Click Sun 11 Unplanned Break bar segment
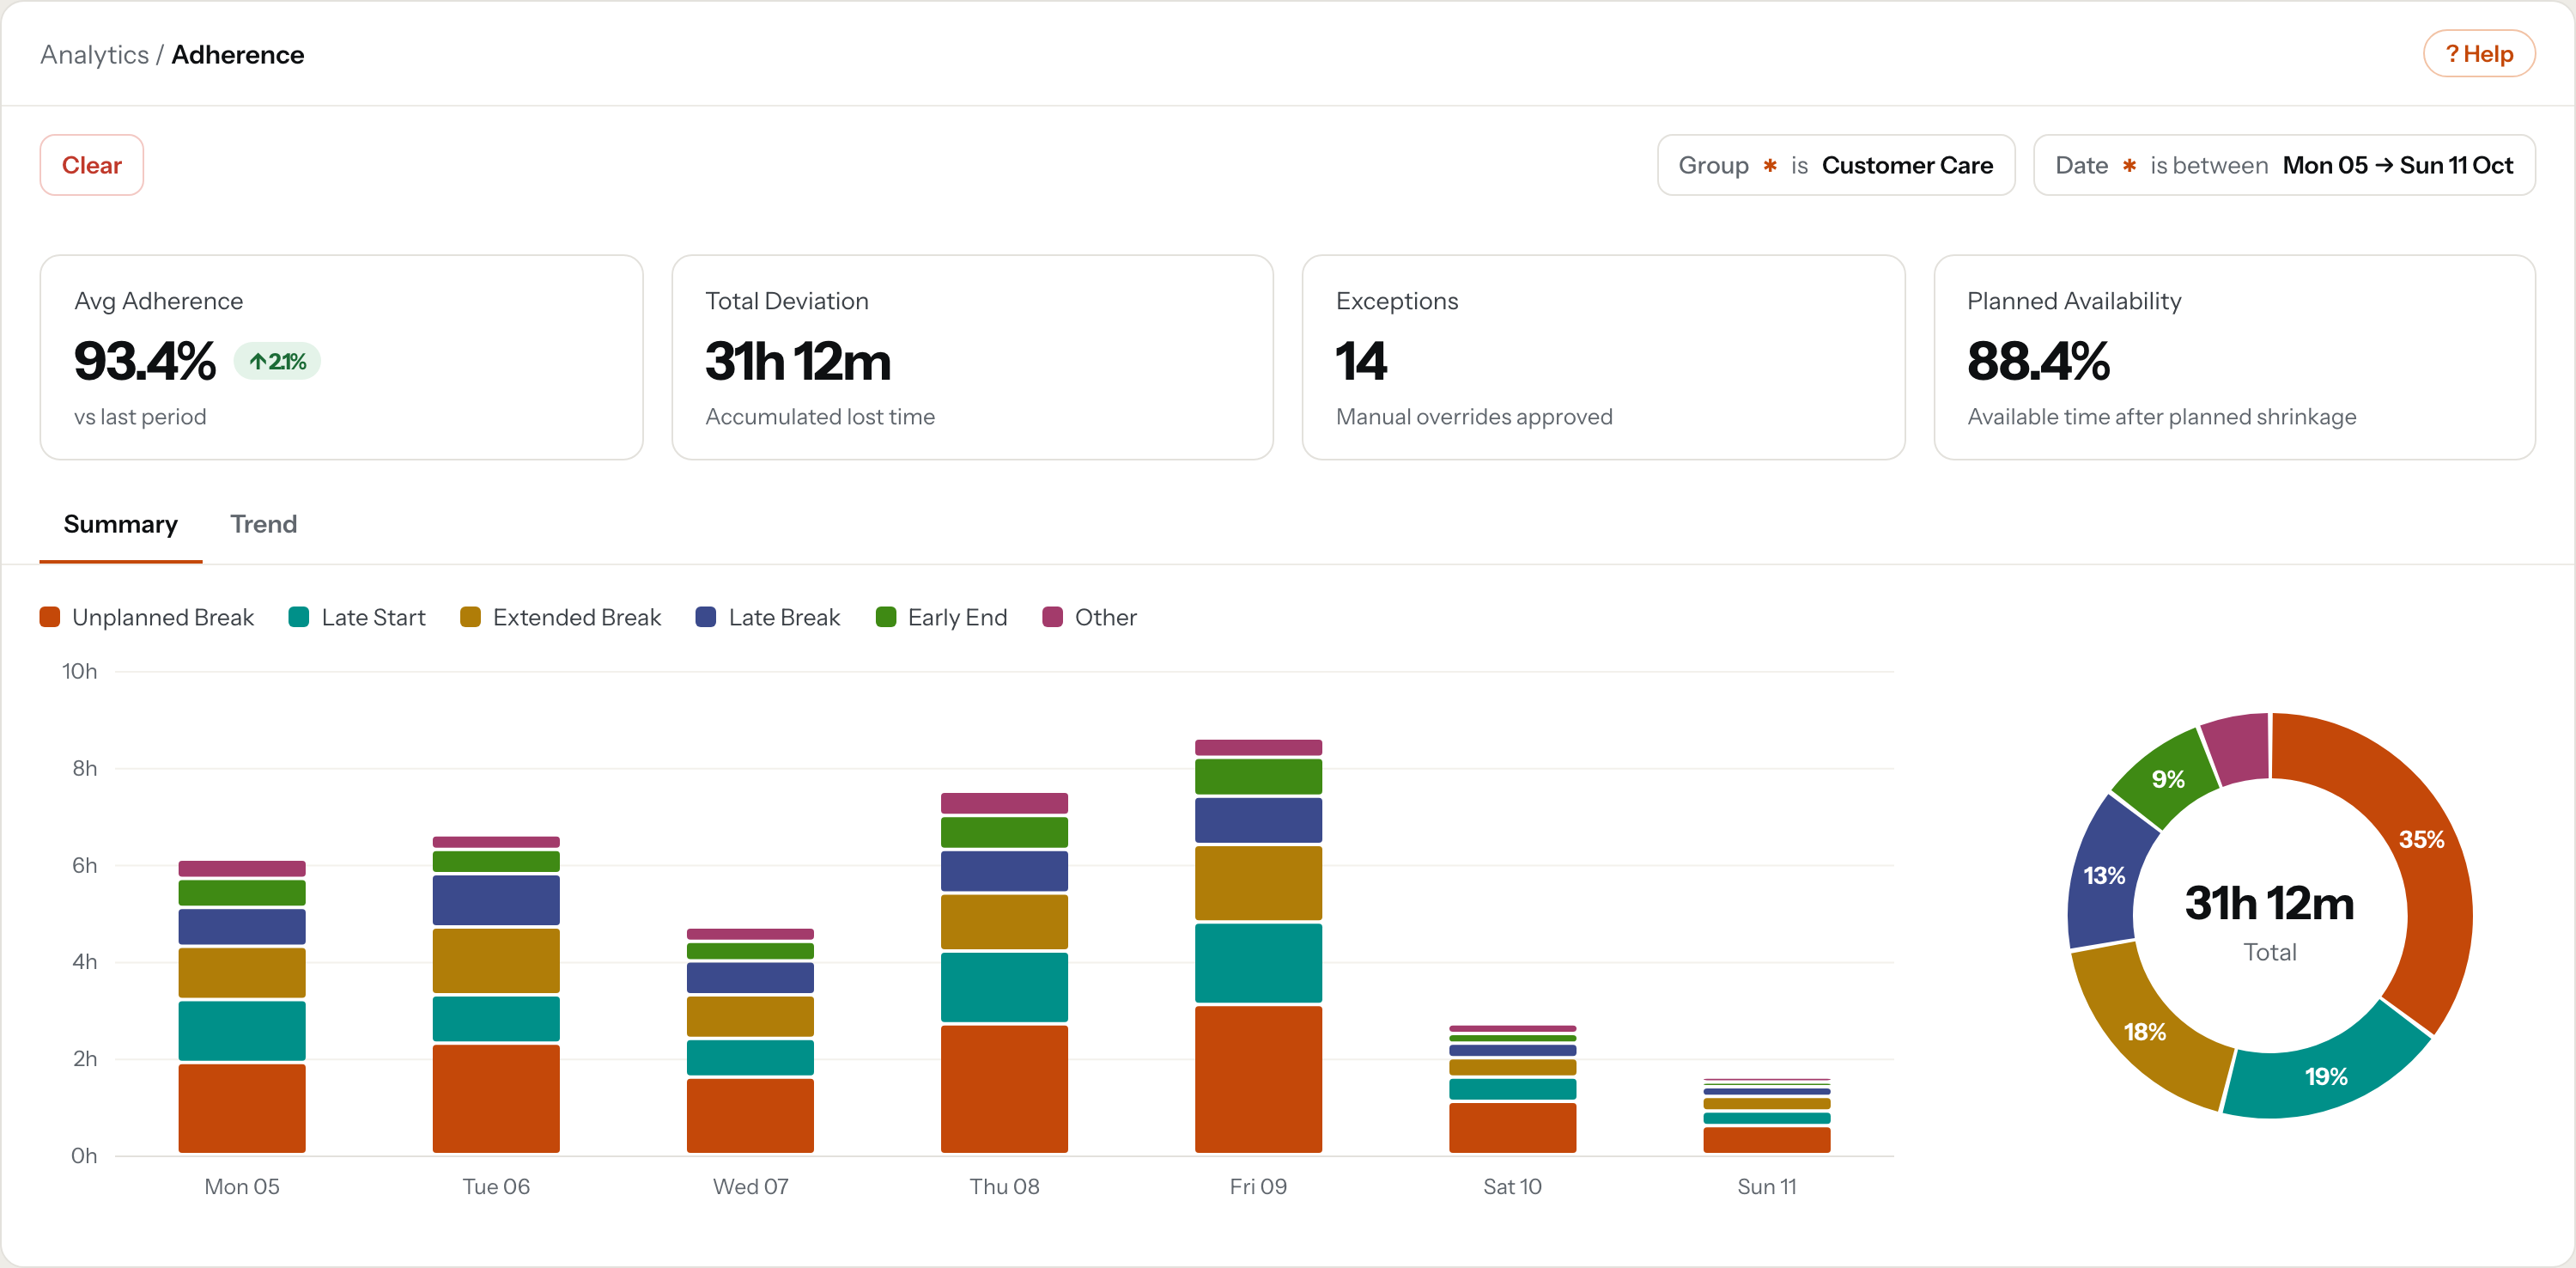 click(1766, 1140)
